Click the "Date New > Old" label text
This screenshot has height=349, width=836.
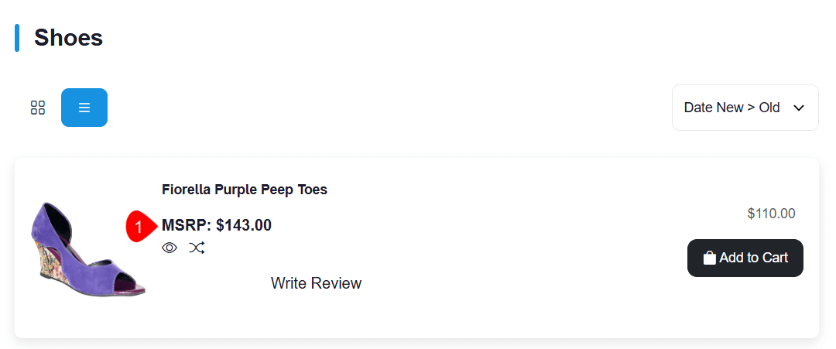coord(731,108)
